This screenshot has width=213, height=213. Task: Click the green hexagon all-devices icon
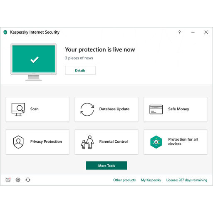[156, 142]
